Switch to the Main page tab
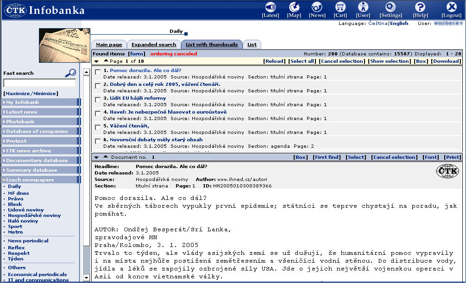Screen dimensions: 466x283 109,45
